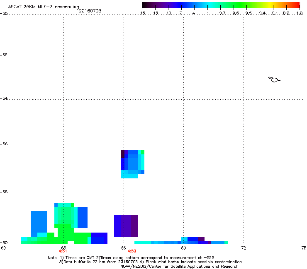Click the 69 longitude axis label

click(x=183, y=248)
